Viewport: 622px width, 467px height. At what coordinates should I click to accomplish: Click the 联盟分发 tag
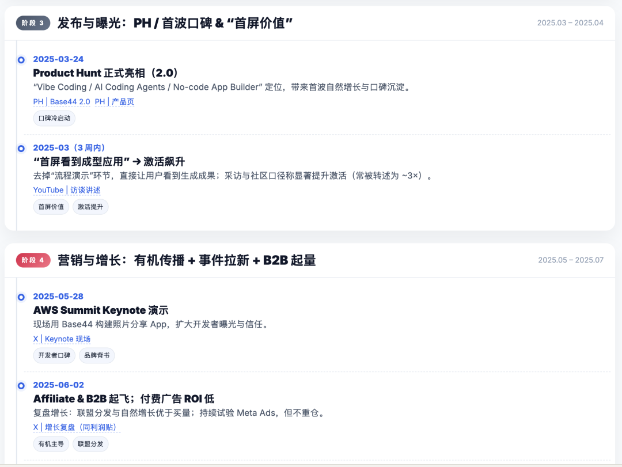click(x=90, y=444)
